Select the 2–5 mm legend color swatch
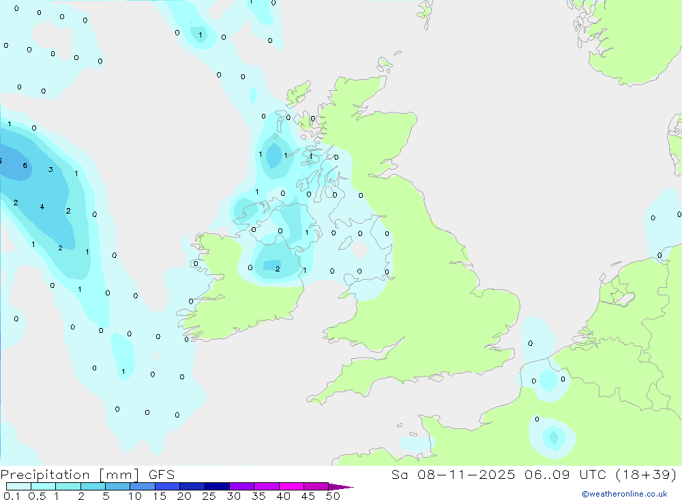Viewport: 682px width, 500px height. click(93, 486)
